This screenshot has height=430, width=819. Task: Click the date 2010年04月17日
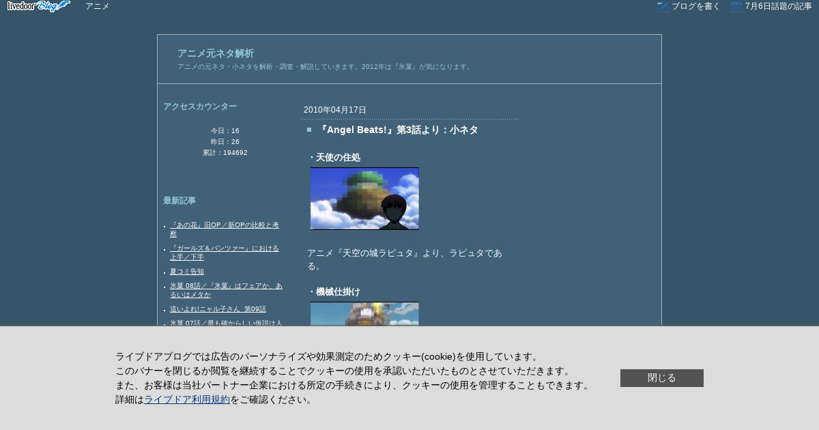point(335,110)
